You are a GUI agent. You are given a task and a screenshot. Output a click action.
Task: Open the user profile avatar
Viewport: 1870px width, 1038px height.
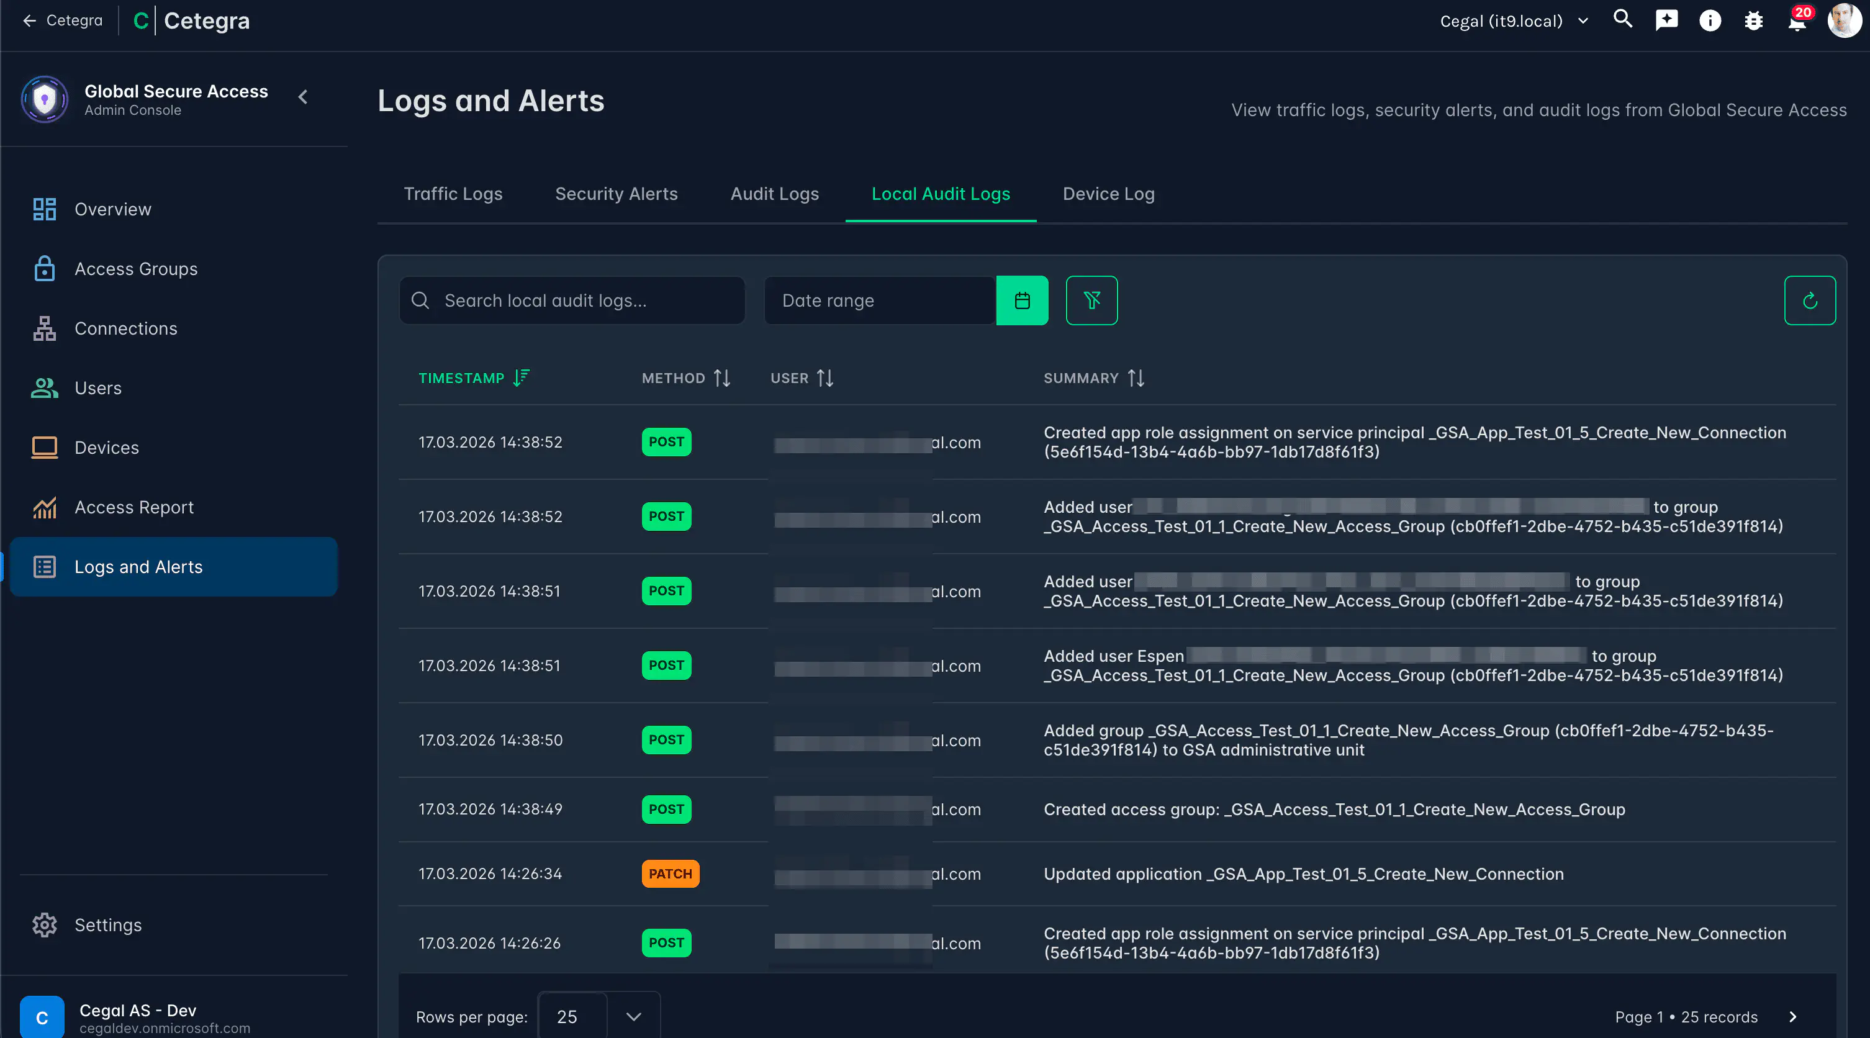click(x=1844, y=20)
